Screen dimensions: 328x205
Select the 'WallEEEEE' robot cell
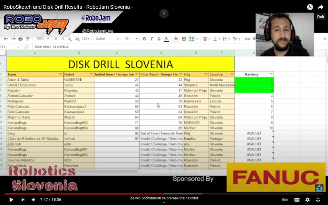coord(79,80)
